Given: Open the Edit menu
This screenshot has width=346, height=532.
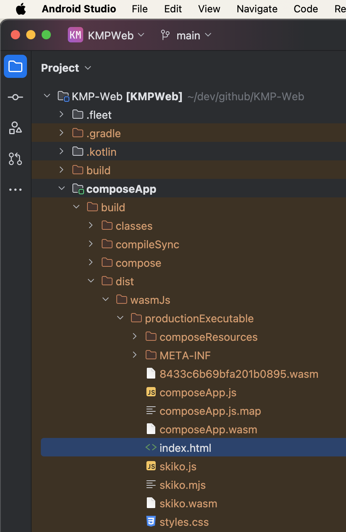Looking at the screenshot, I should click(173, 9).
